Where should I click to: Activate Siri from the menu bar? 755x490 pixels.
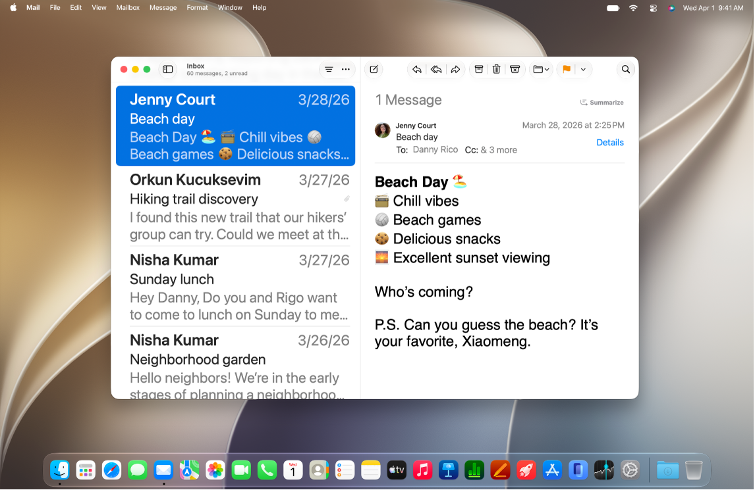pyautogui.click(x=671, y=8)
